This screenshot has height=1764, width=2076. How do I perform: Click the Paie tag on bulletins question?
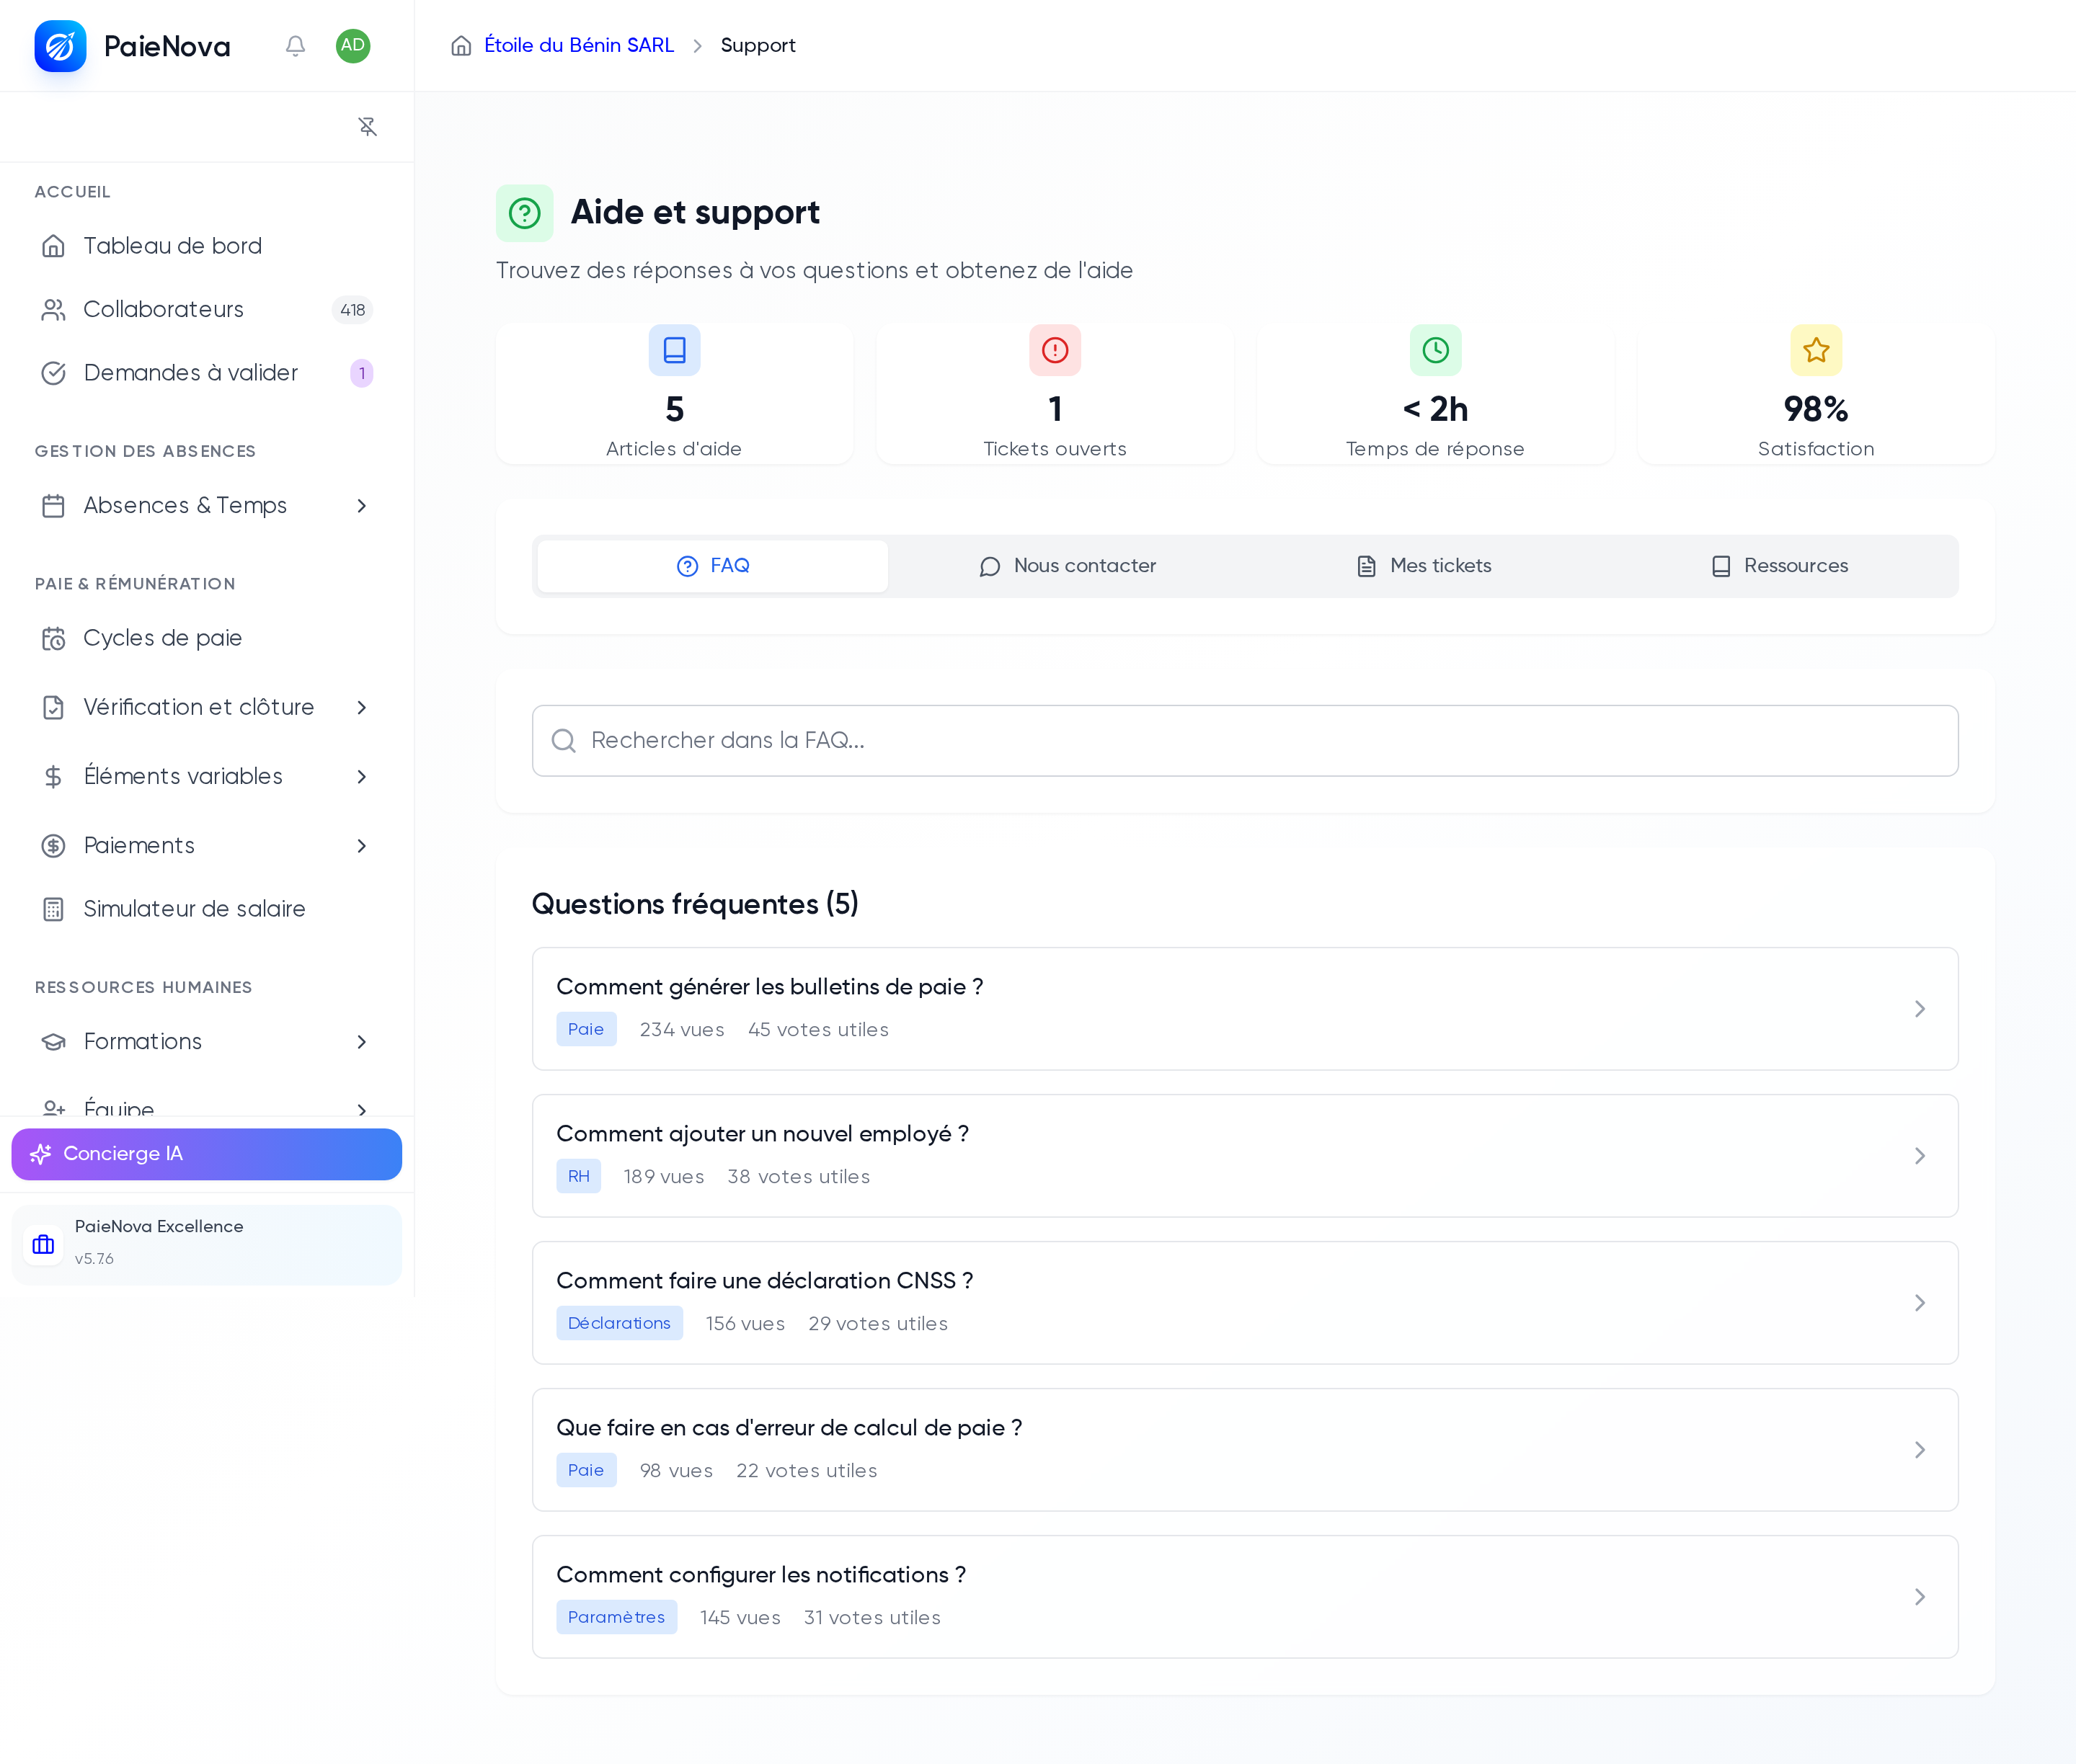pos(586,1030)
